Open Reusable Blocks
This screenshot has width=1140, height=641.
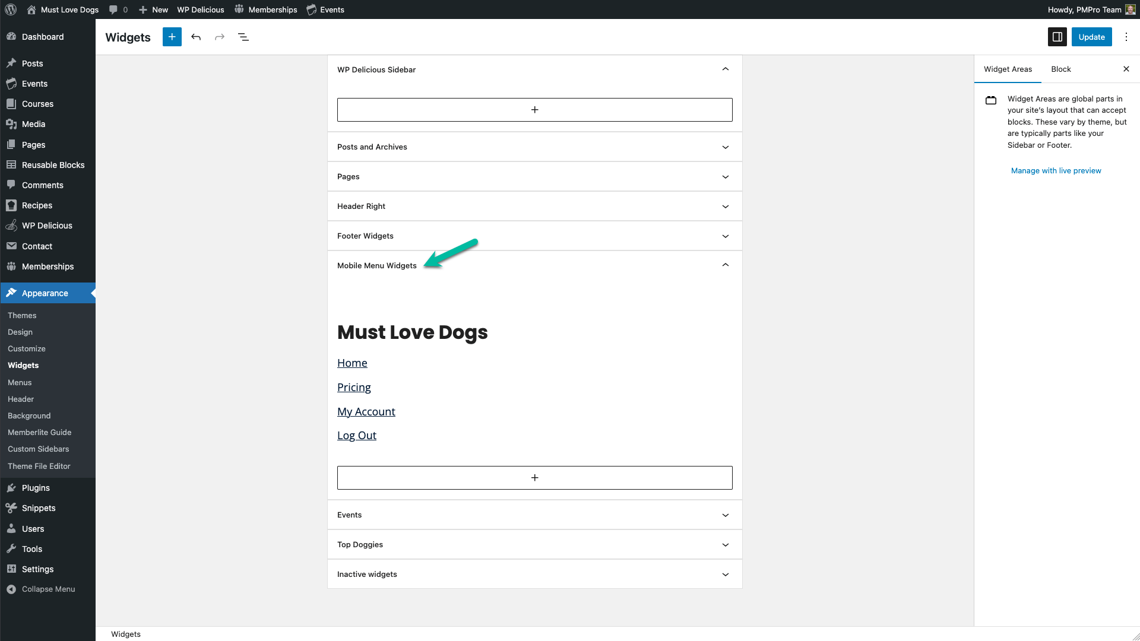tap(47, 165)
